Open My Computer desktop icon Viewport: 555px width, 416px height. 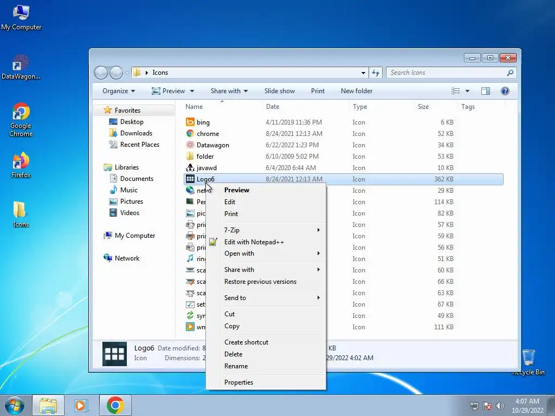tap(21, 18)
